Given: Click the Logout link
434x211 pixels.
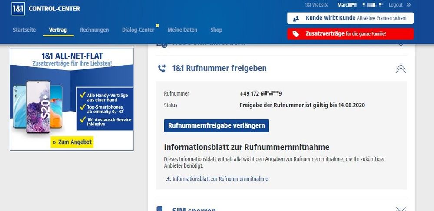Looking at the screenshot, I should [395, 5].
